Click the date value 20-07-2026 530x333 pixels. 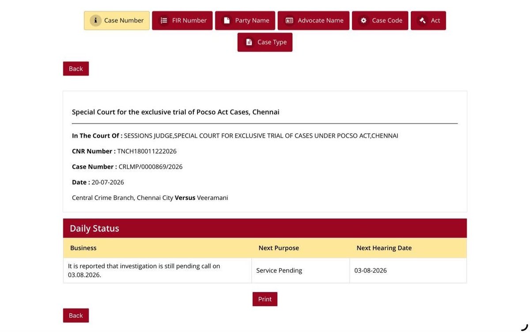click(108, 182)
